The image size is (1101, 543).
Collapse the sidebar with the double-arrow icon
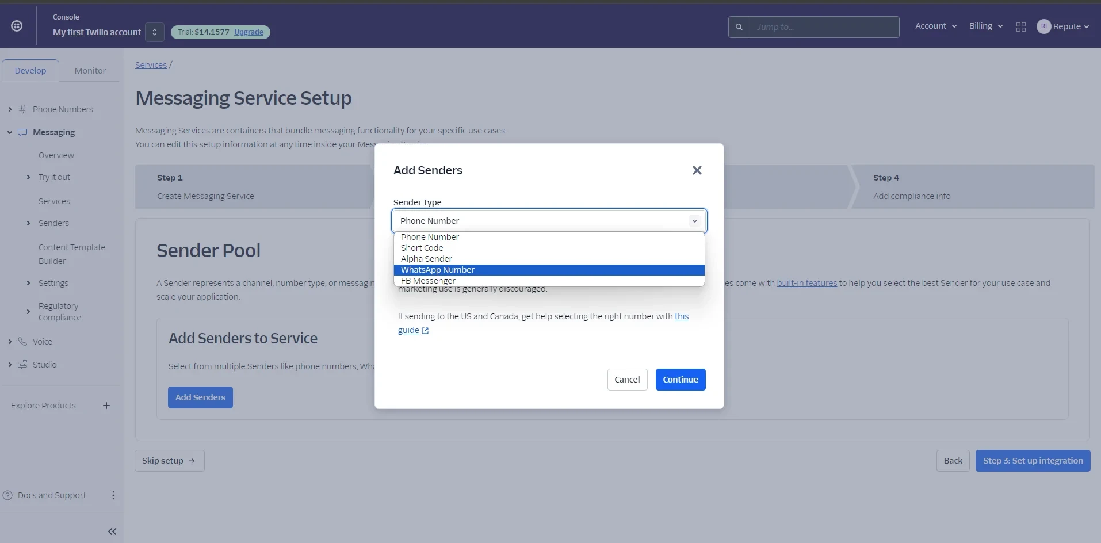[112, 531]
